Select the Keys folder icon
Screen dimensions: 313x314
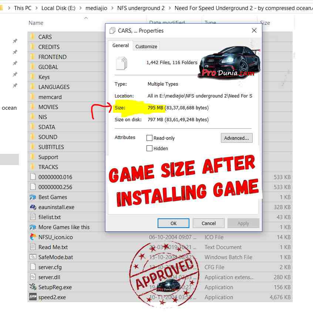point(32,77)
